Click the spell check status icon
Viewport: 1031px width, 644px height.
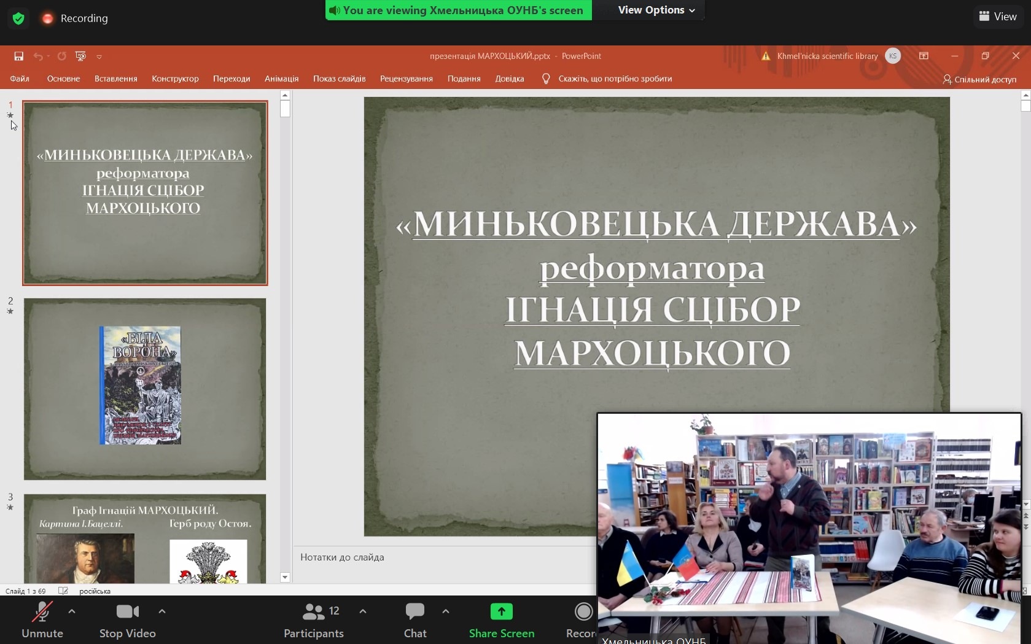[63, 591]
